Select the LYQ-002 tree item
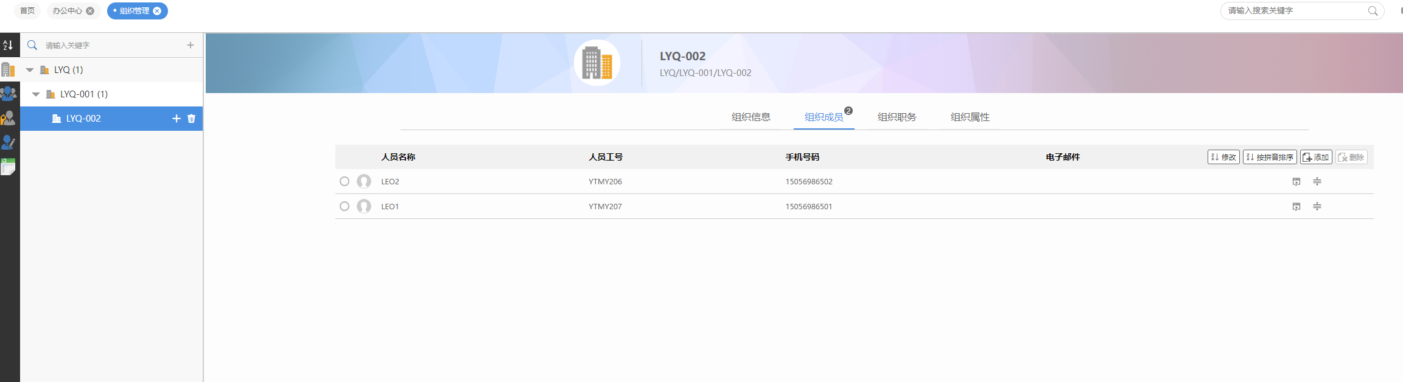Image resolution: width=1403 pixels, height=382 pixels. pos(111,119)
